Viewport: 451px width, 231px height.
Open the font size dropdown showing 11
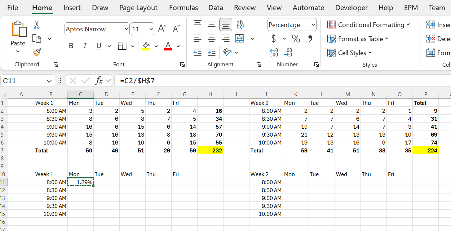(x=151, y=29)
